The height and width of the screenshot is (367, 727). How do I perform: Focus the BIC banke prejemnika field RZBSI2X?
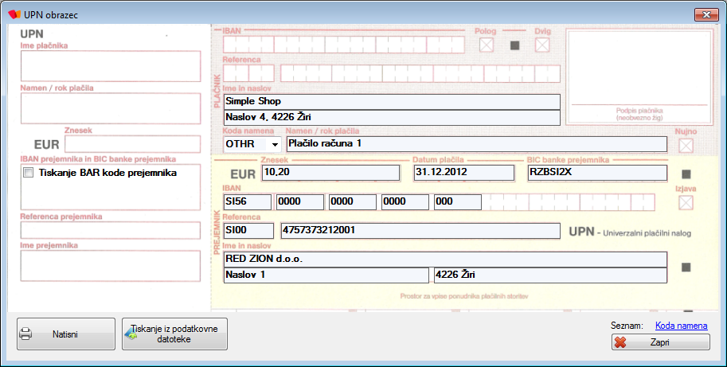[x=596, y=173]
